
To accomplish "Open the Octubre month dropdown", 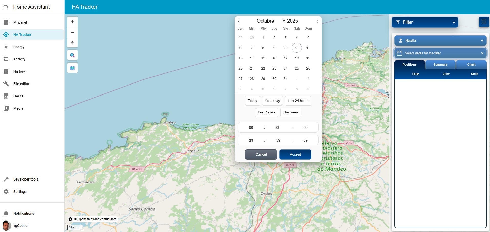I will 271,21.
